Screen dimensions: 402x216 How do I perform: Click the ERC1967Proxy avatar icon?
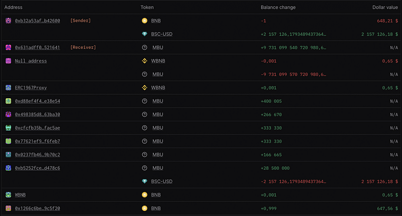8,88
